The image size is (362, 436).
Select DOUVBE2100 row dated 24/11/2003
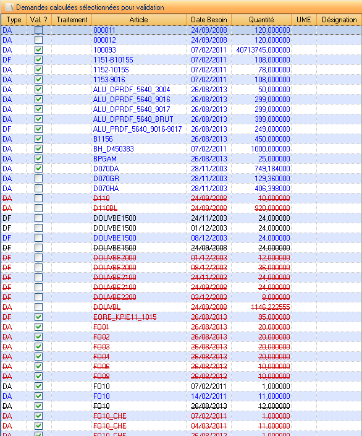[x=181, y=277]
